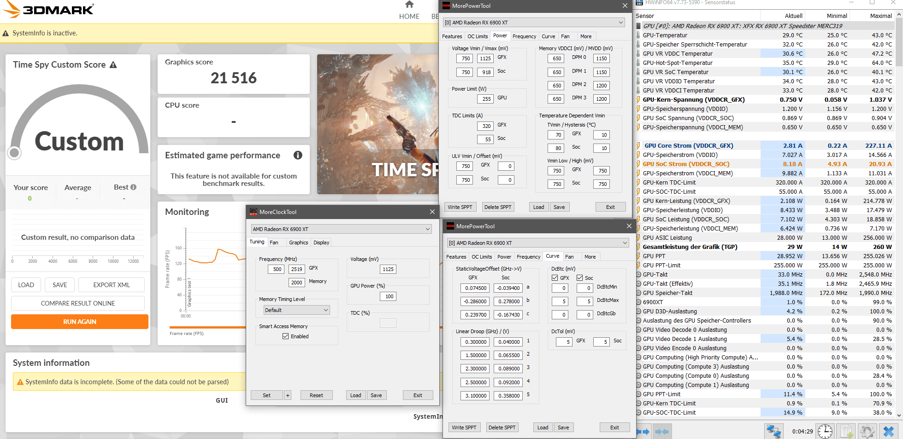The height and width of the screenshot is (439, 903).
Task: Open OC Limits tab in lower MorePowerTool
Action: point(482,257)
